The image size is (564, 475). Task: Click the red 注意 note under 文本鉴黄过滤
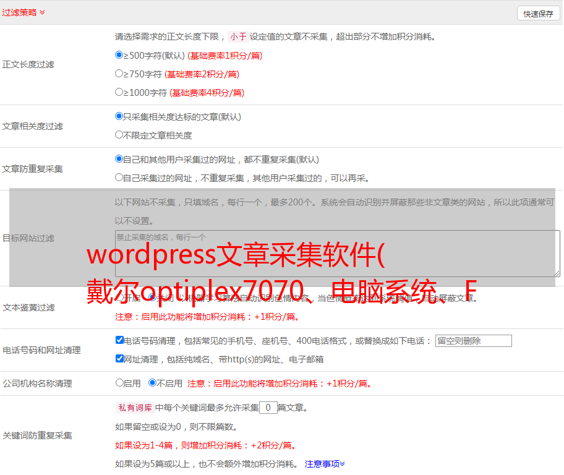click(208, 317)
